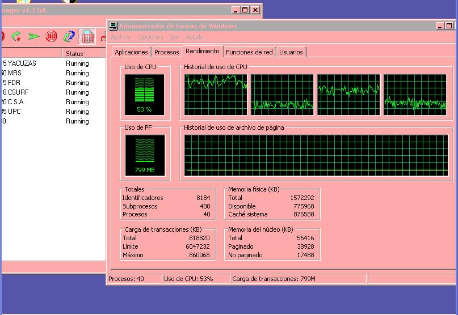Select the 8 CSURF row

[53, 92]
